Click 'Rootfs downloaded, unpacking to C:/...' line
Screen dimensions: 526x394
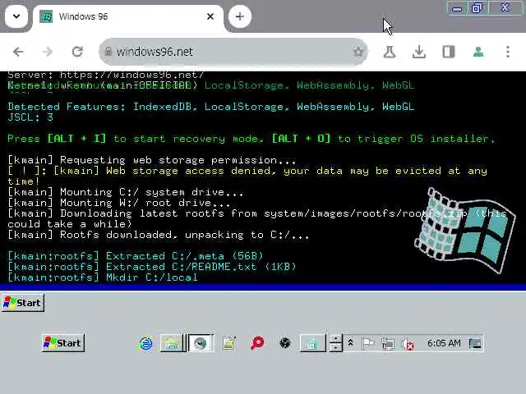tap(159, 235)
